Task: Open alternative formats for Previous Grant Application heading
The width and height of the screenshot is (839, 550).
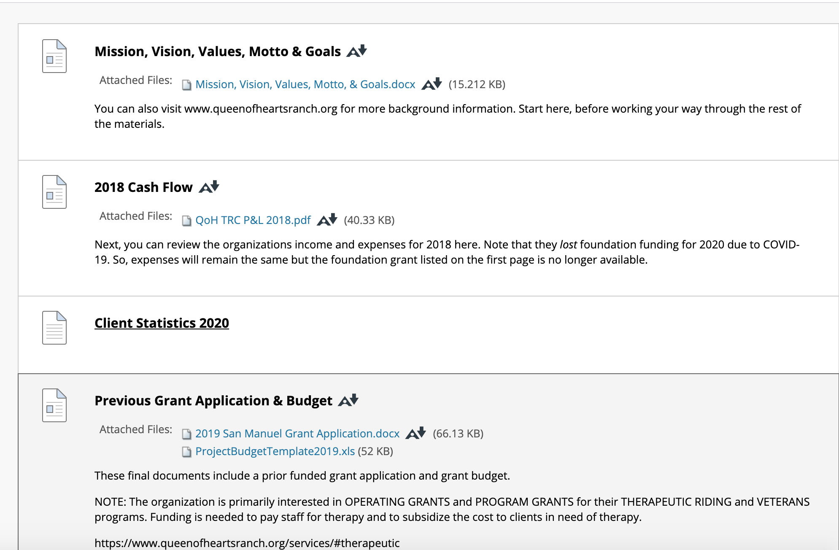Action: pos(348,400)
